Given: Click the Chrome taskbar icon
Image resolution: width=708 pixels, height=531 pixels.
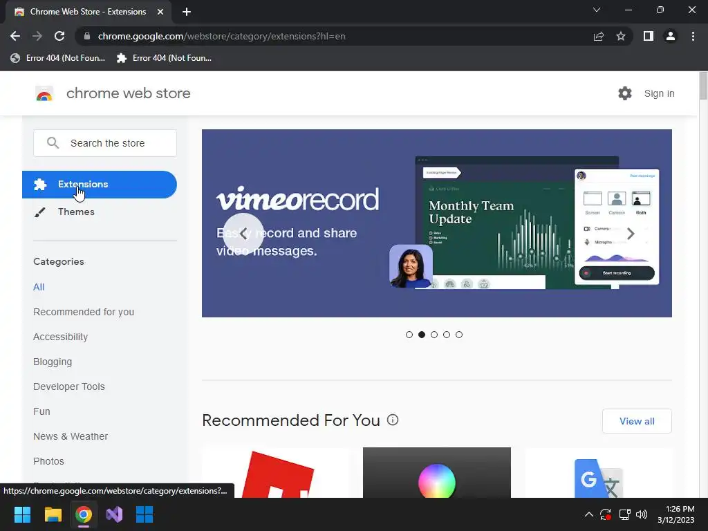Looking at the screenshot, I should pos(84,514).
